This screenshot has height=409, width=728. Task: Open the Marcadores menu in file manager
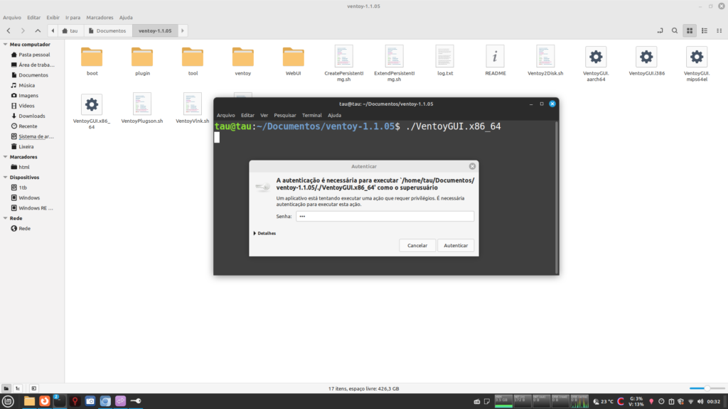tap(100, 17)
